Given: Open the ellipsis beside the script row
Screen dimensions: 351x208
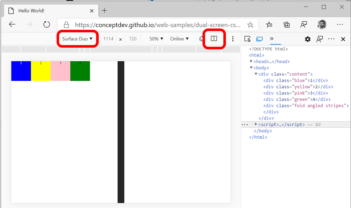Looking at the screenshot, I should click(245, 125).
